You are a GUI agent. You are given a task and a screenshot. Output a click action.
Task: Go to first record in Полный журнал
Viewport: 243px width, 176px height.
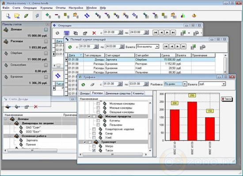click(x=166, y=46)
